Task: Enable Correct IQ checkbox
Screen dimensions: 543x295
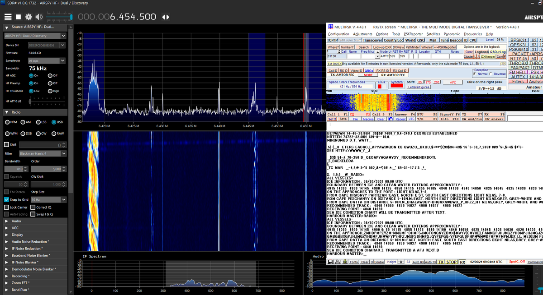Action: [33, 207]
